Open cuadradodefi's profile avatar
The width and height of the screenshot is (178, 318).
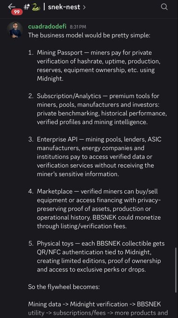[x=15, y=30]
